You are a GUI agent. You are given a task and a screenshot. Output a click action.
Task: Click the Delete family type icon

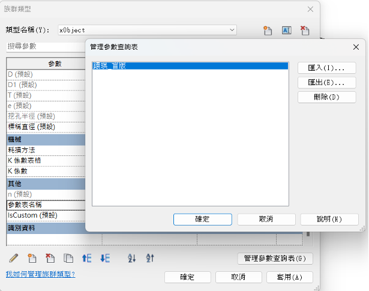[x=305, y=30]
